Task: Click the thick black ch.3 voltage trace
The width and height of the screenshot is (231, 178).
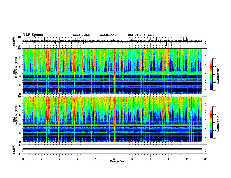Action: click(113, 149)
